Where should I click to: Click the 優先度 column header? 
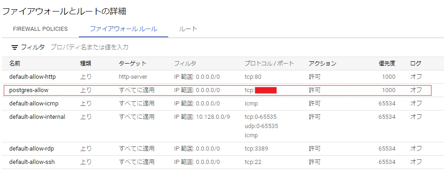tap(387, 64)
